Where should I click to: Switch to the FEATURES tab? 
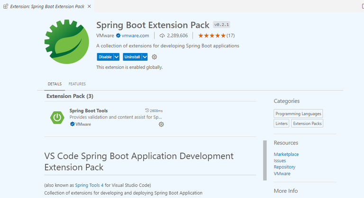(77, 84)
